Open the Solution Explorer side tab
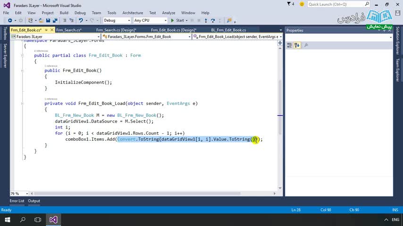This screenshot has height=226, width=403. click(398, 40)
